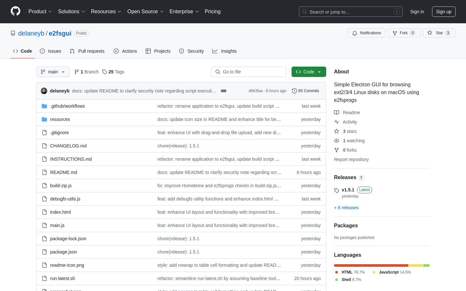The image size is (466, 291).
Task: Click the file icon for run-latest.sh
Action: point(44,278)
